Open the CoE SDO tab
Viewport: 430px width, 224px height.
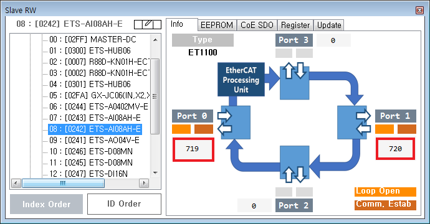(257, 25)
